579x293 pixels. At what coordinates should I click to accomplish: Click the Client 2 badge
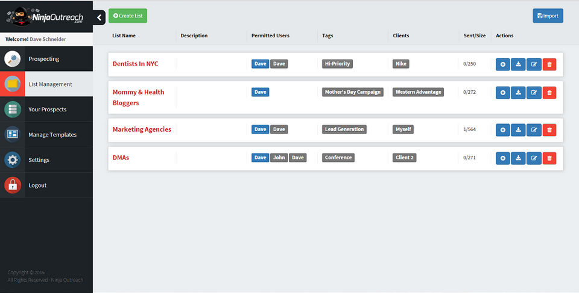[x=404, y=158]
